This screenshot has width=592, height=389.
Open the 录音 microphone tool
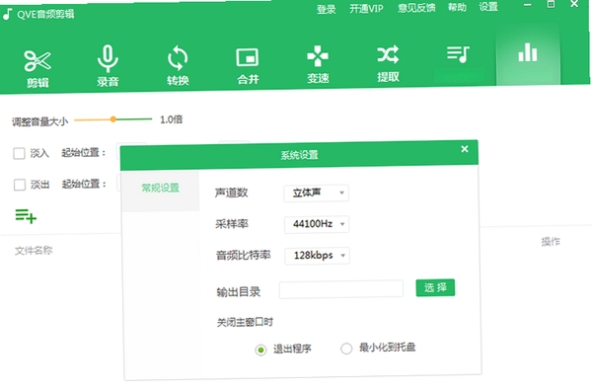click(108, 66)
